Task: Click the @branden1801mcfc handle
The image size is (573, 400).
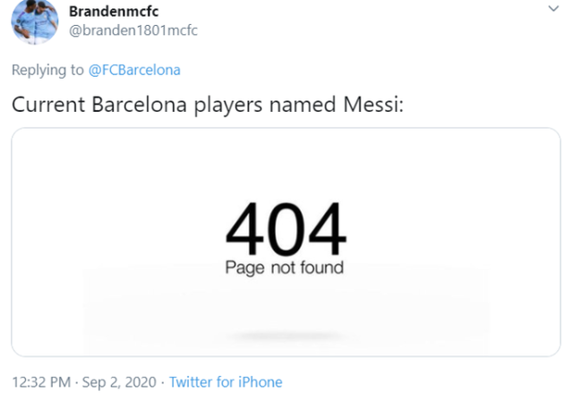Action: tap(133, 30)
